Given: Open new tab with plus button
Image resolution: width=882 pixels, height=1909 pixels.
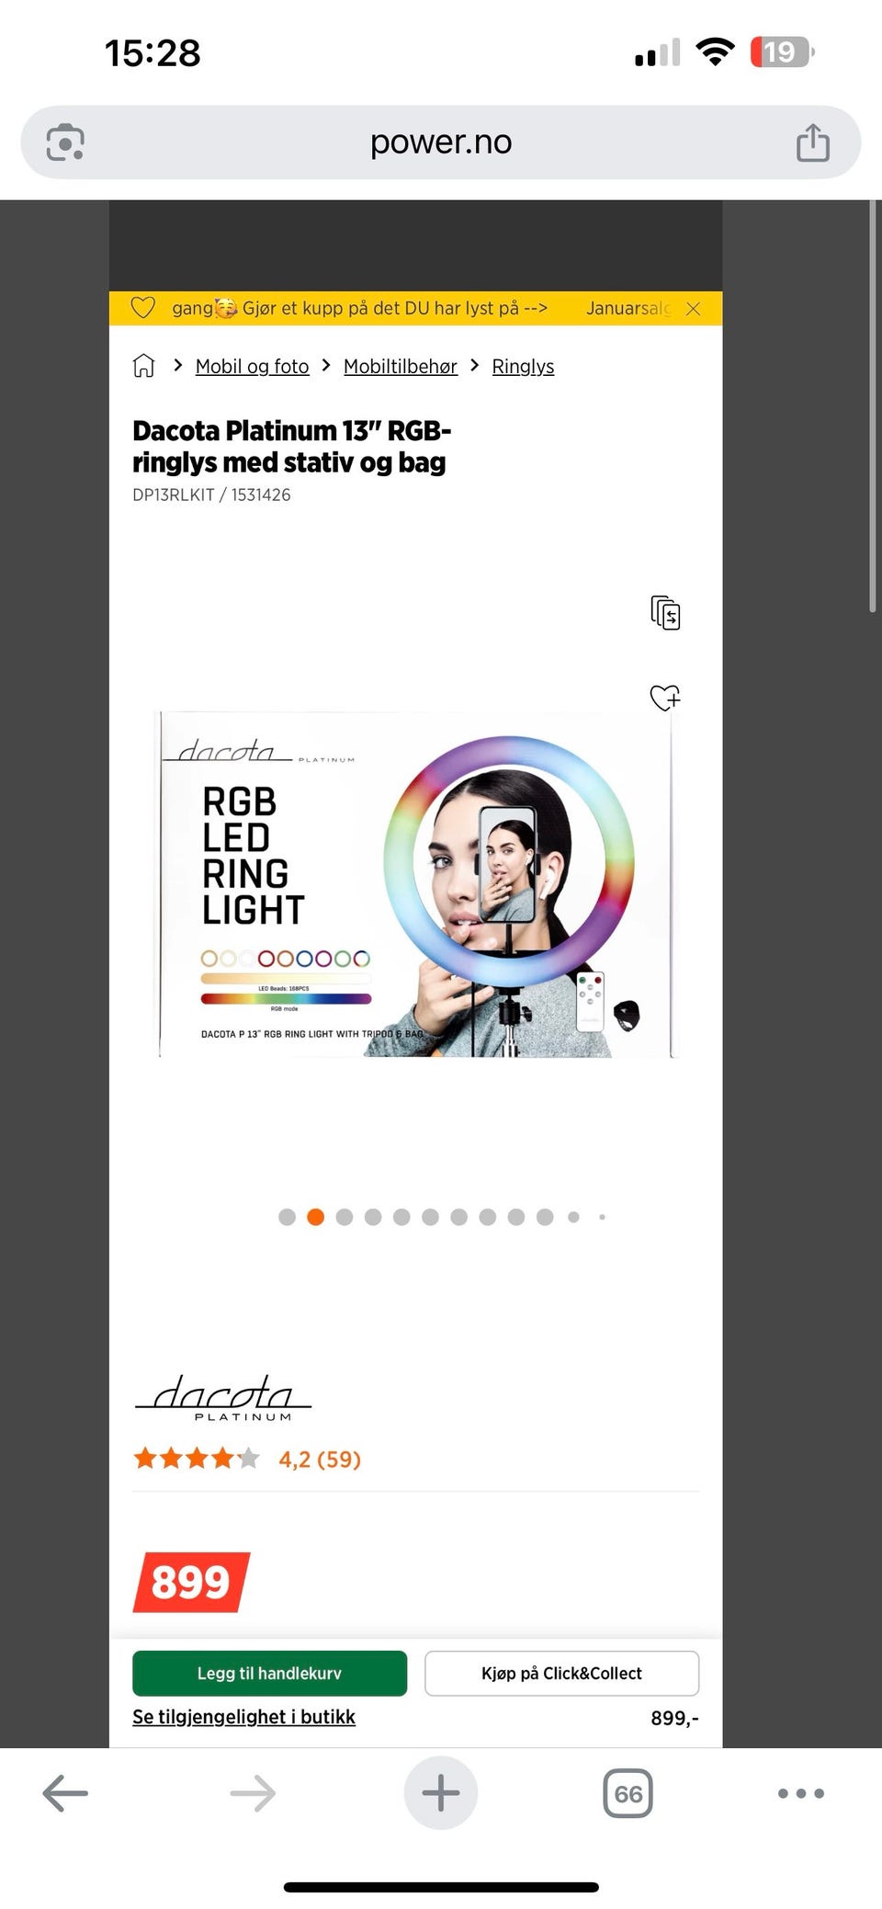Looking at the screenshot, I should 441,1793.
